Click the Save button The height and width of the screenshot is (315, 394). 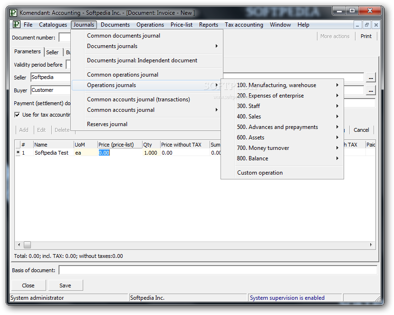pyautogui.click(x=65, y=285)
